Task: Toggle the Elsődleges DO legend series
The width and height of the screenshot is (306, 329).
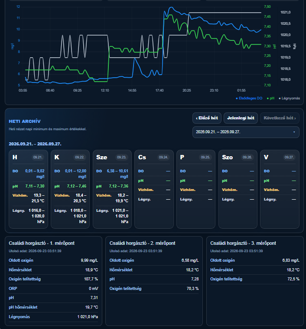Action: point(249,98)
